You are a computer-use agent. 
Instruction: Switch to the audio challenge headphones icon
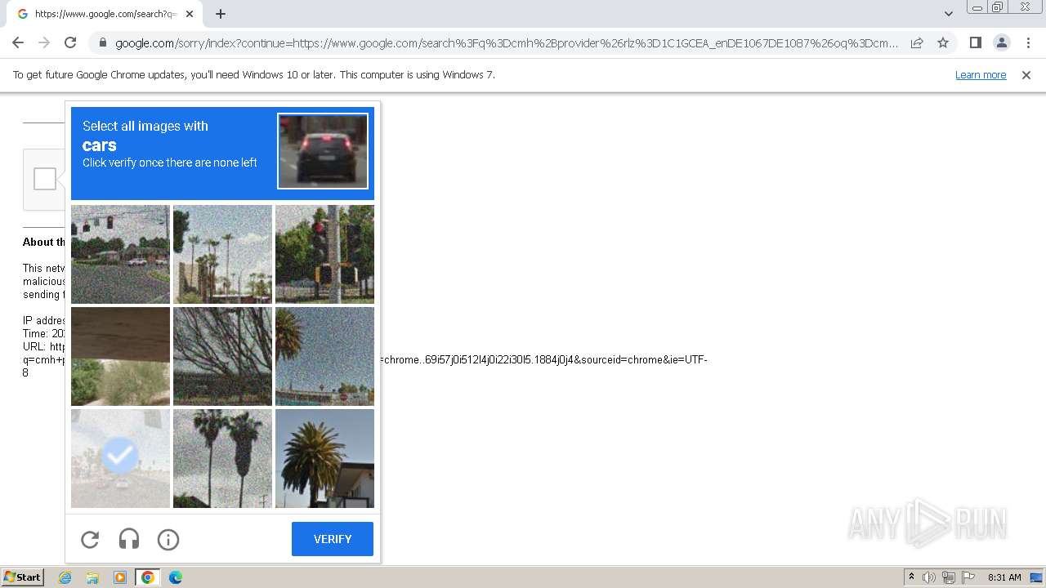(x=129, y=539)
